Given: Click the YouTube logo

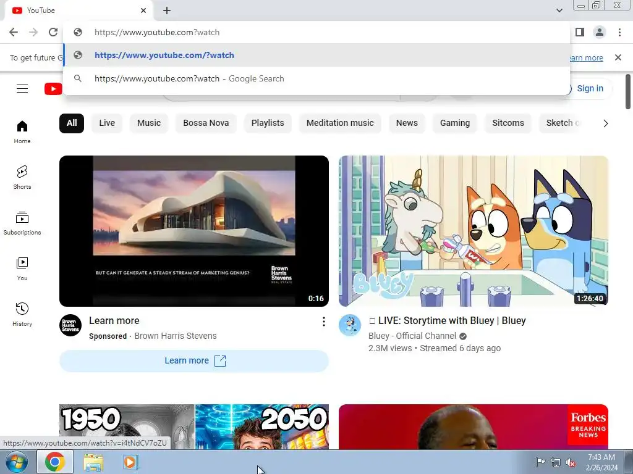Looking at the screenshot, I should tap(53, 89).
